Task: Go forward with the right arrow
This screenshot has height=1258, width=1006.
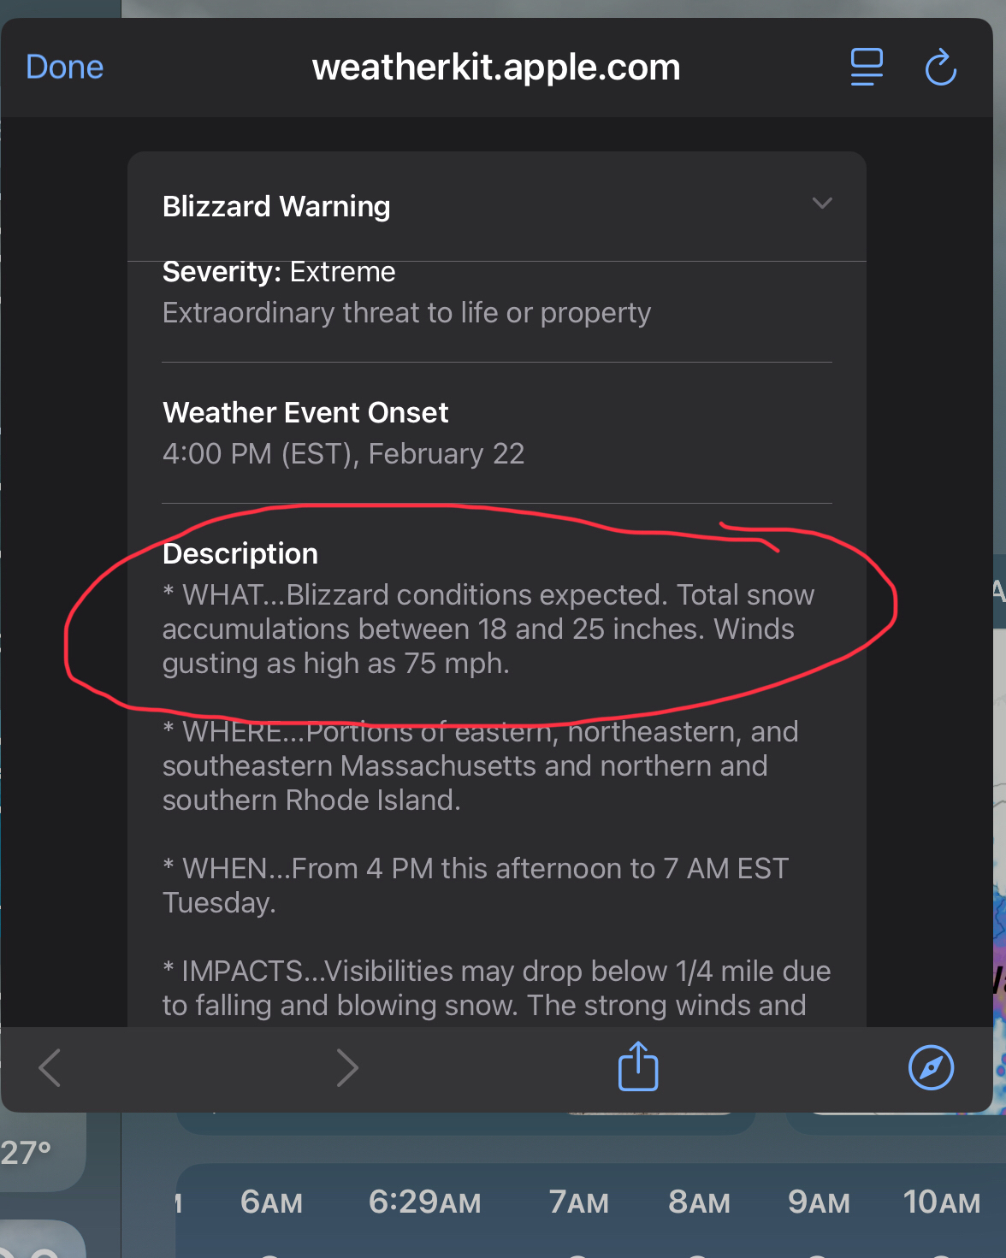Action: 346,1067
